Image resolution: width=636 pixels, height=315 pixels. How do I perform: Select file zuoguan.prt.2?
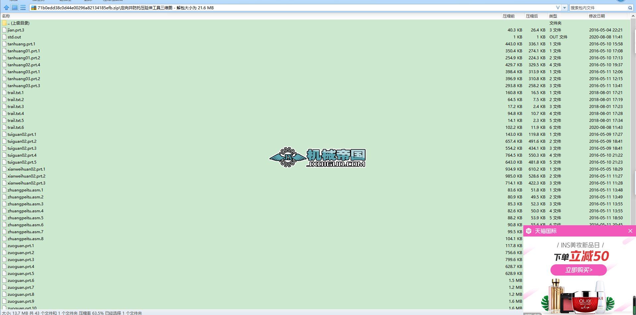point(21,252)
